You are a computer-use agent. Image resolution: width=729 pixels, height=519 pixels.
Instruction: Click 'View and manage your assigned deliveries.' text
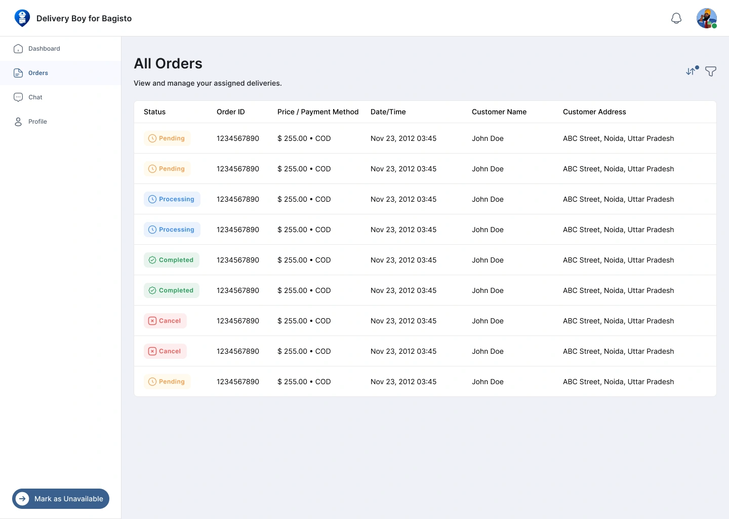click(x=208, y=83)
